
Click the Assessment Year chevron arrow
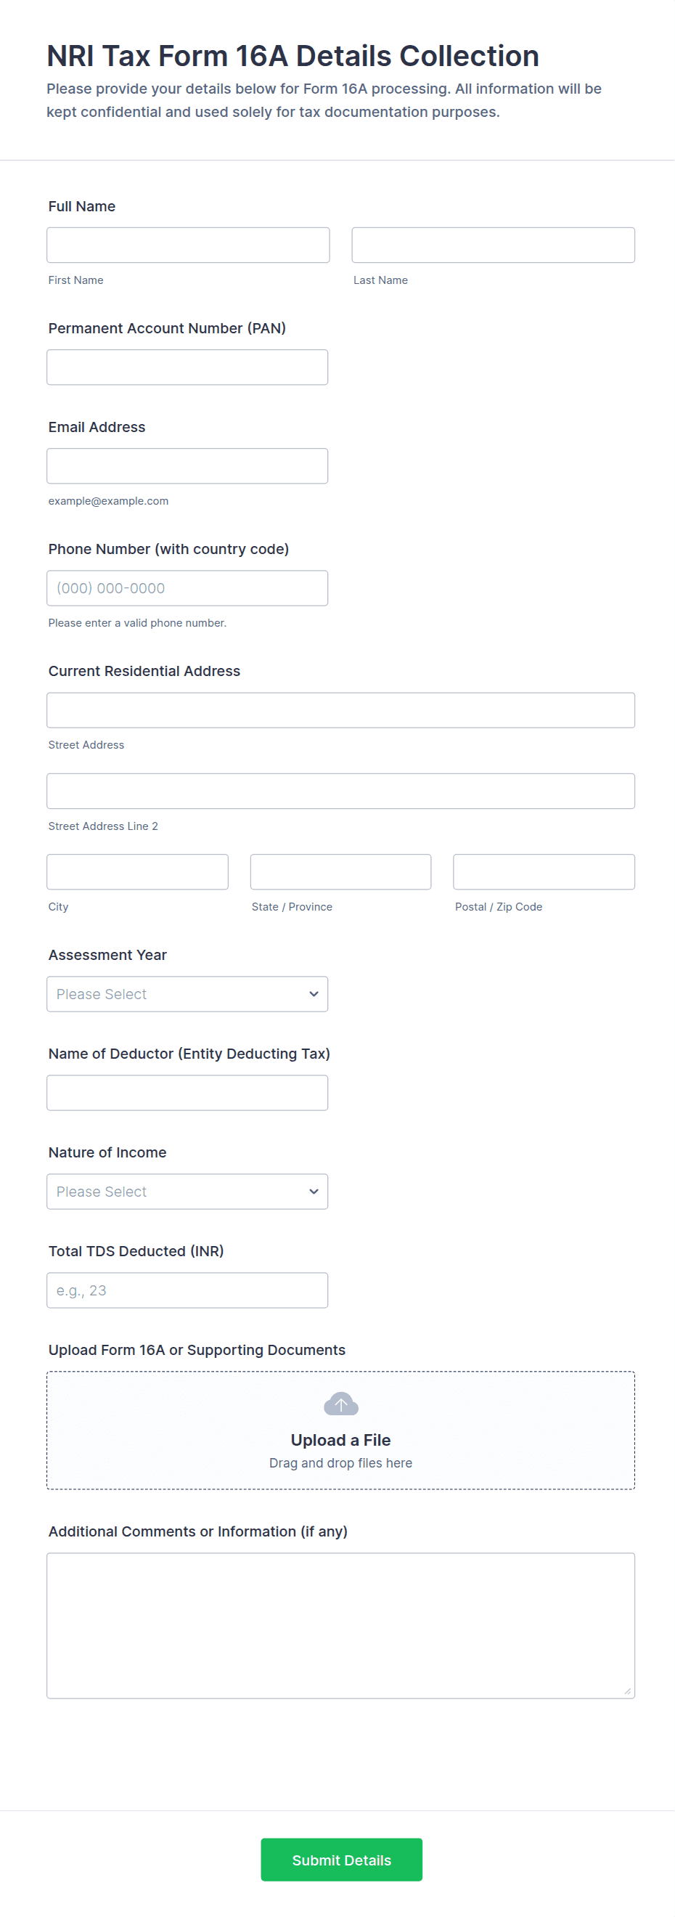314,993
